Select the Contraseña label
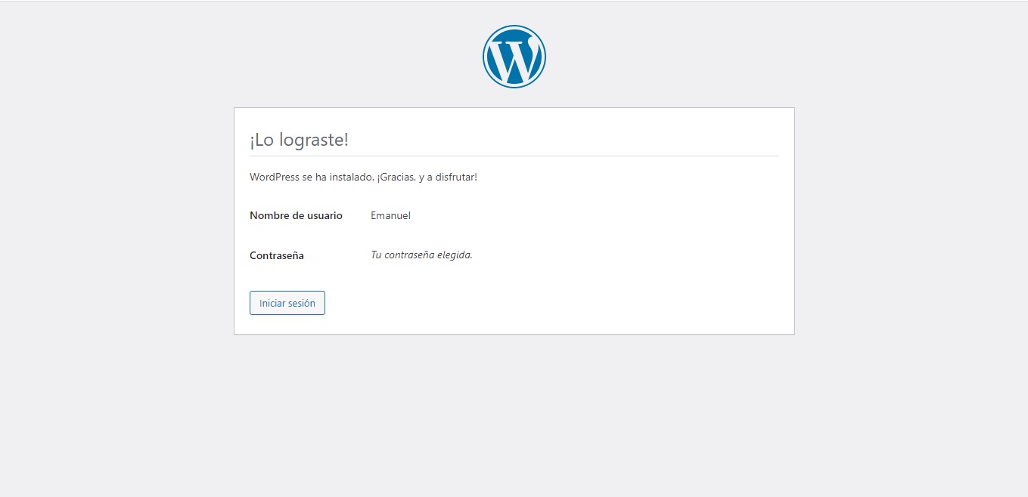This screenshot has height=497, width=1028. click(277, 255)
